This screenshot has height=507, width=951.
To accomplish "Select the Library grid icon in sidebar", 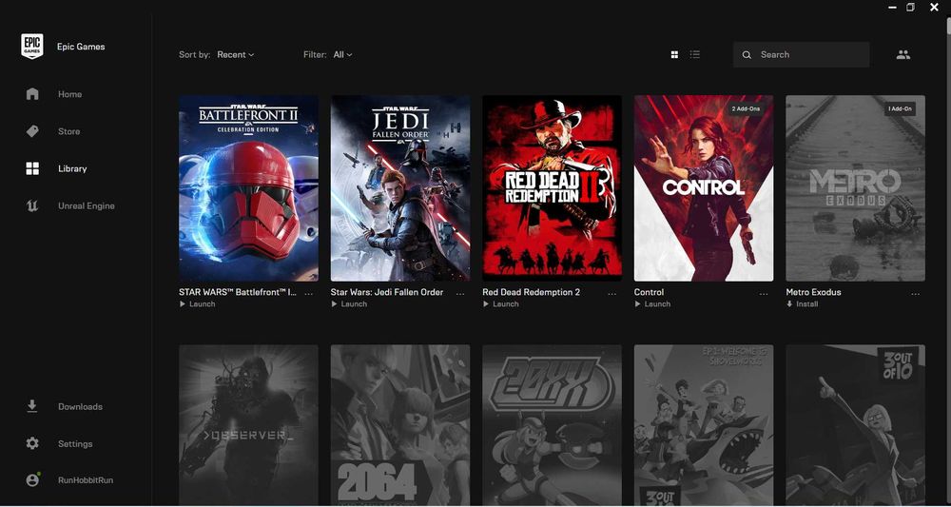I will click(x=32, y=168).
